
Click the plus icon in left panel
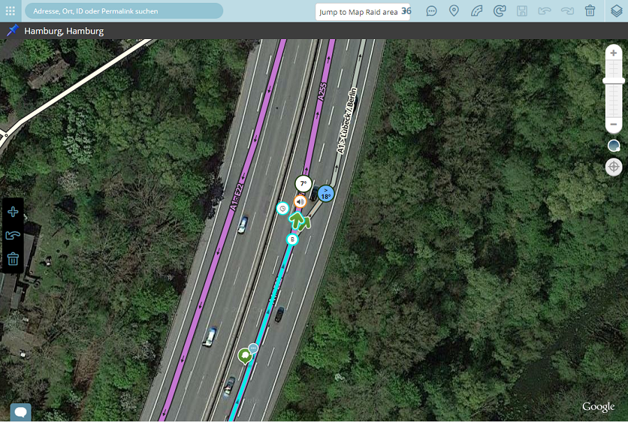point(13,212)
